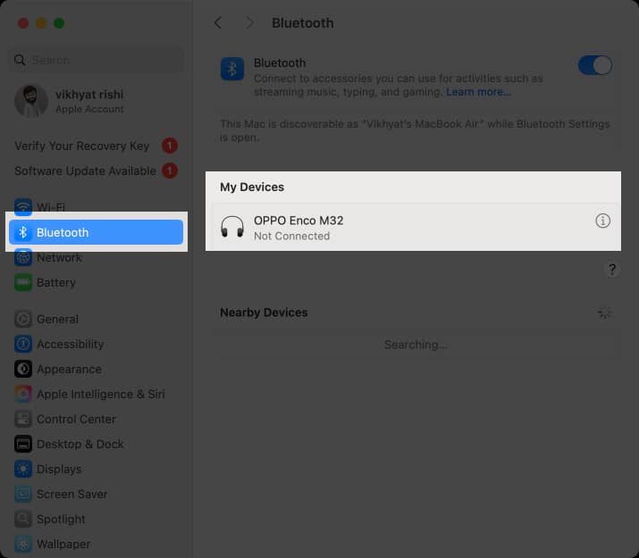Click the searching spinner in Nearby Devices
Image resolution: width=639 pixels, height=558 pixels.
604,312
